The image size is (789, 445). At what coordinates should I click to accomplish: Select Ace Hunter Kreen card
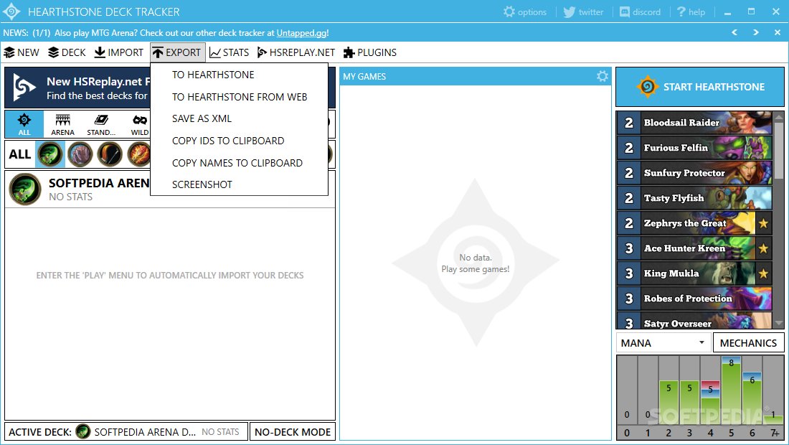click(694, 248)
